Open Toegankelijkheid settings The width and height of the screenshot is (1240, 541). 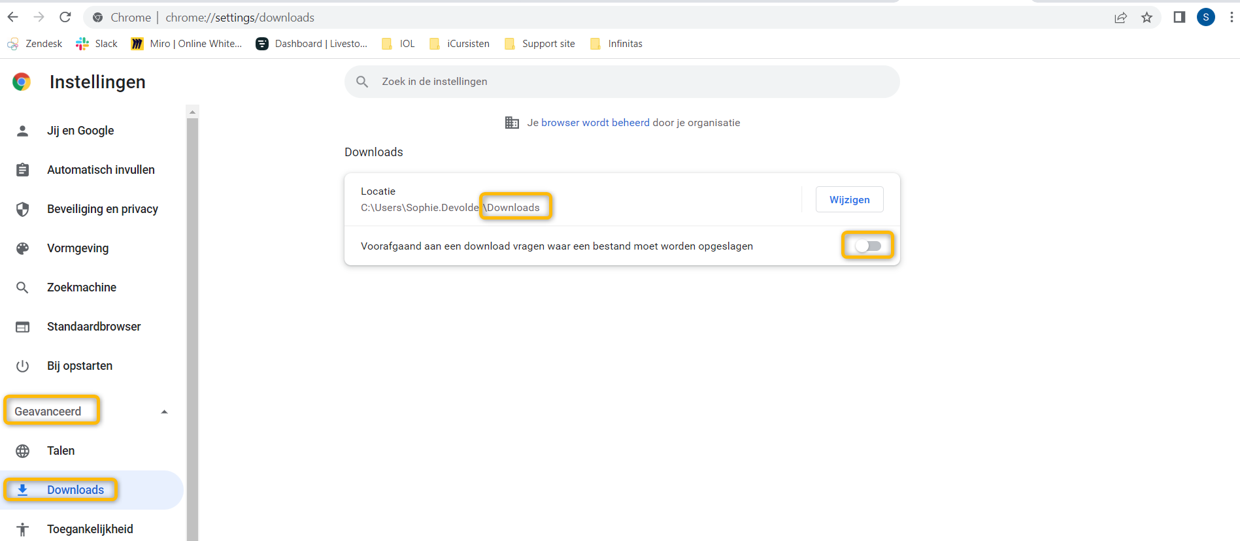coord(92,529)
